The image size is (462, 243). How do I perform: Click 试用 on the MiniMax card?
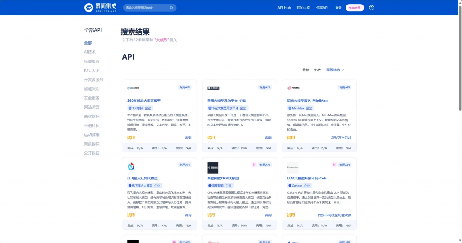coord(291,138)
